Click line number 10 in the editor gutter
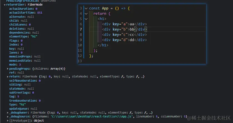Screen dimensions: 233x123 coord(80,45)
